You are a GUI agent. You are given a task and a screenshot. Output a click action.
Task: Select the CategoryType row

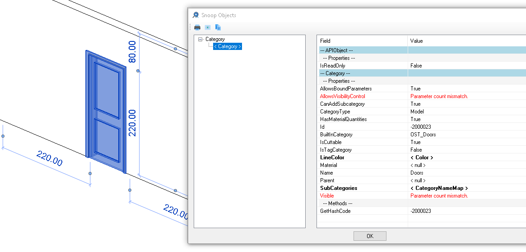coord(335,112)
